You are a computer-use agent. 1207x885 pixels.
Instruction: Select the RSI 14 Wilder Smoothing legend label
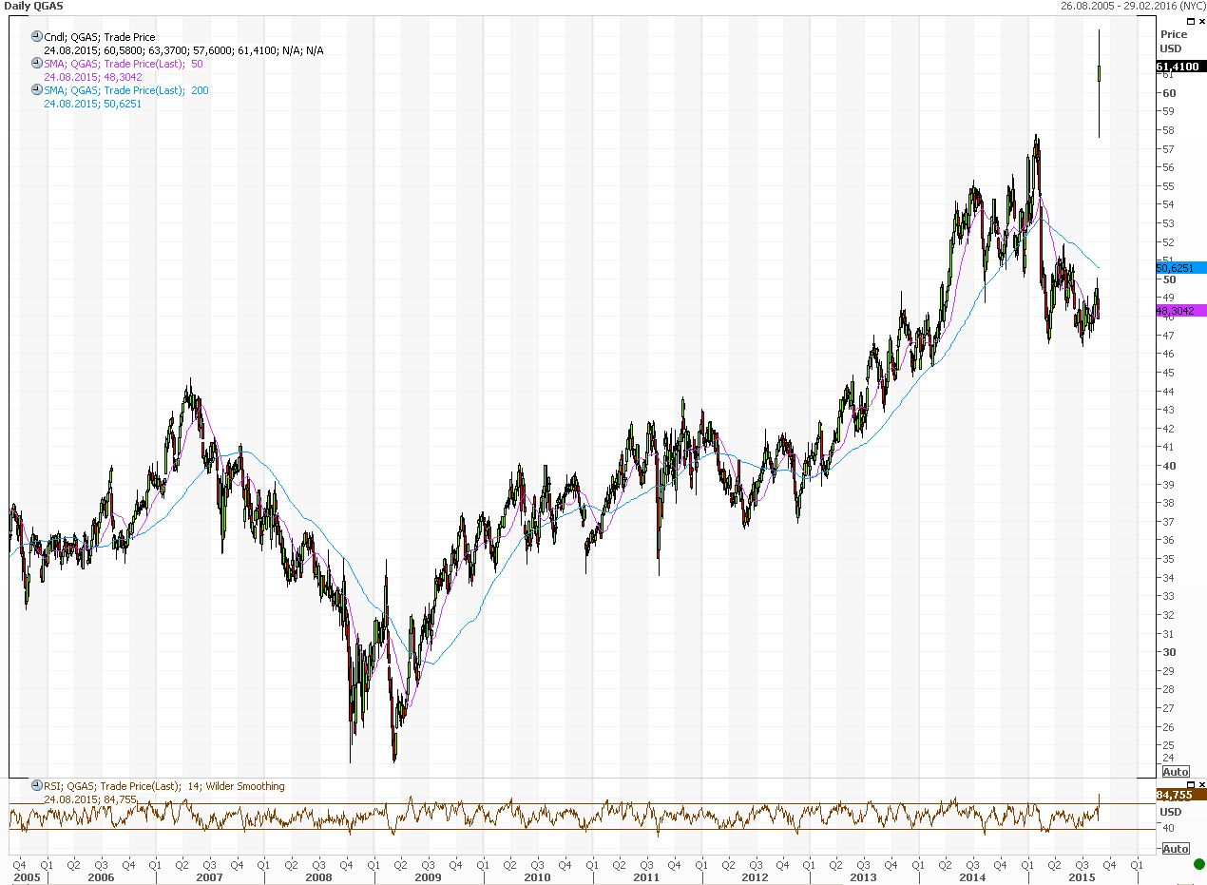pos(164,786)
